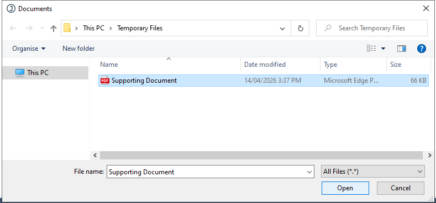The width and height of the screenshot is (436, 203).
Task: Click the Cancel button
Action: pos(401,188)
